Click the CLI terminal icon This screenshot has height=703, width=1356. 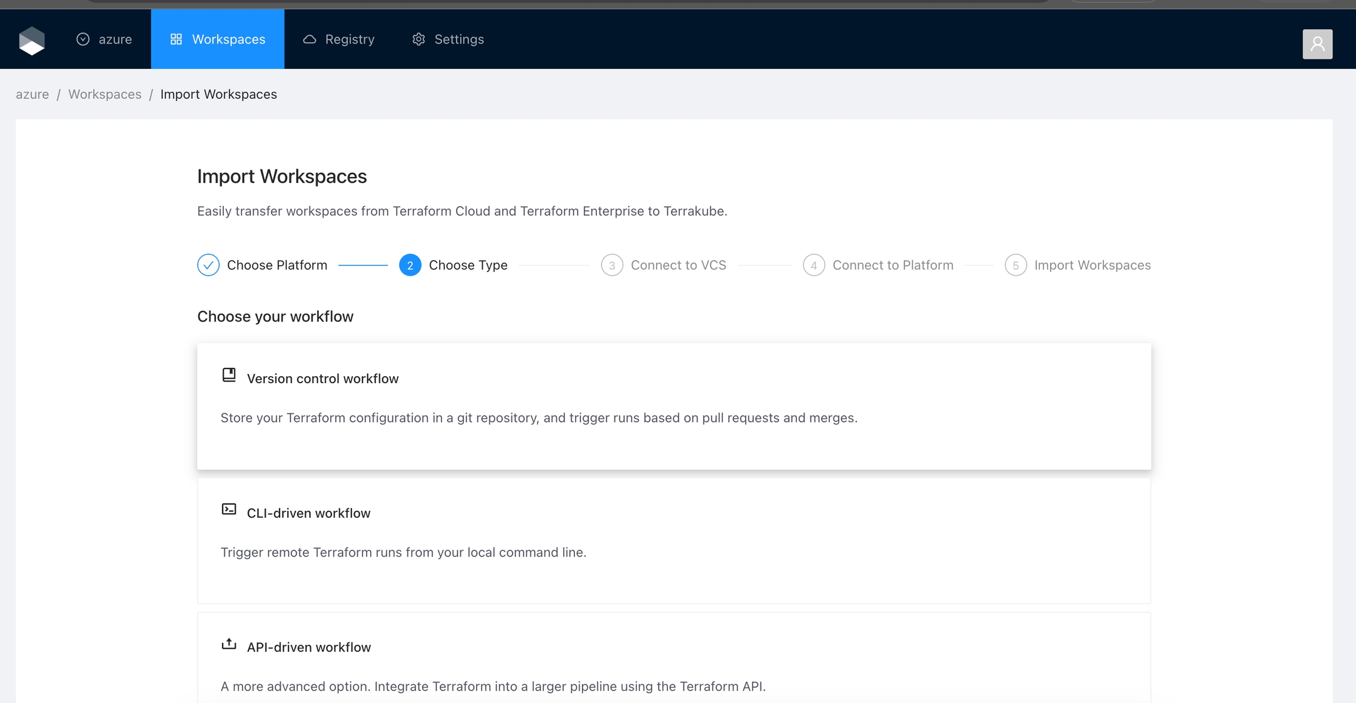click(229, 509)
